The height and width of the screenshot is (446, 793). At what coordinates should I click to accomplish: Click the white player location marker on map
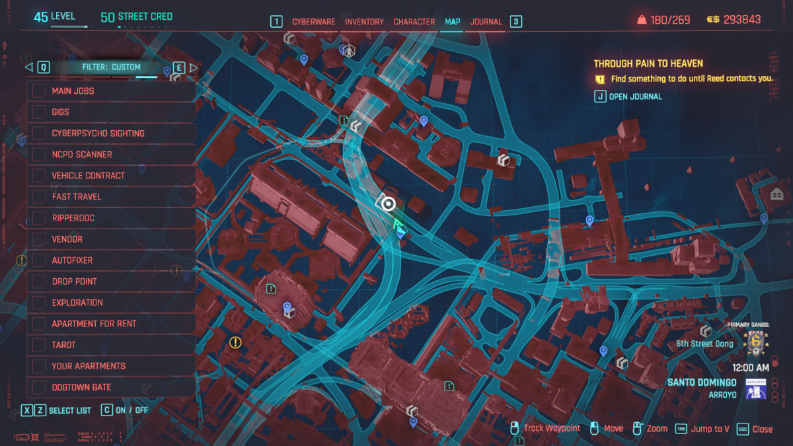pos(389,204)
